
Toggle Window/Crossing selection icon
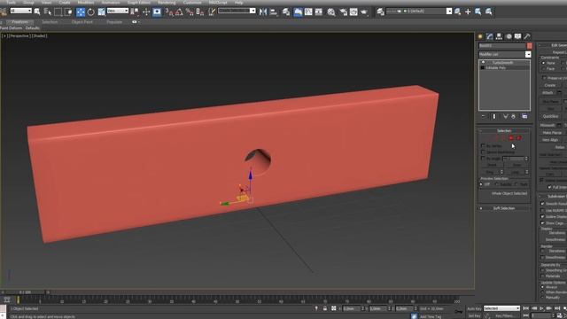tap(68, 12)
